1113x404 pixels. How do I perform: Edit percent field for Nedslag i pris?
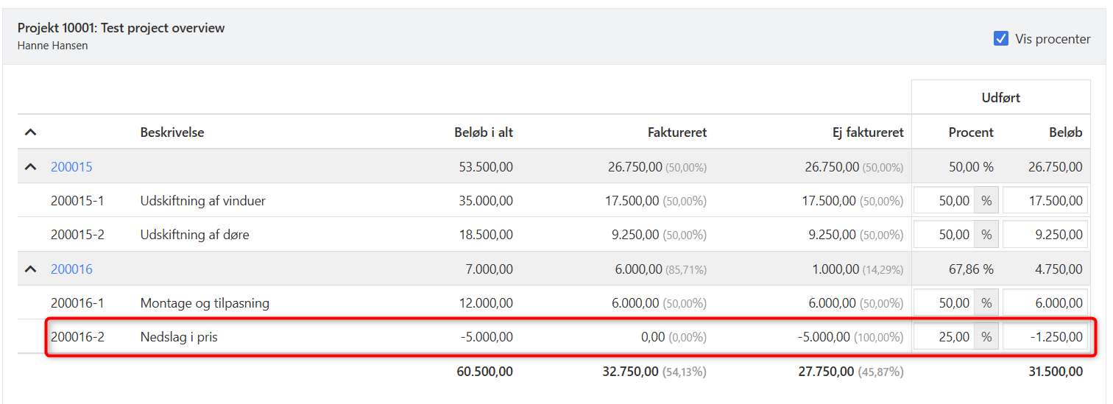944,337
